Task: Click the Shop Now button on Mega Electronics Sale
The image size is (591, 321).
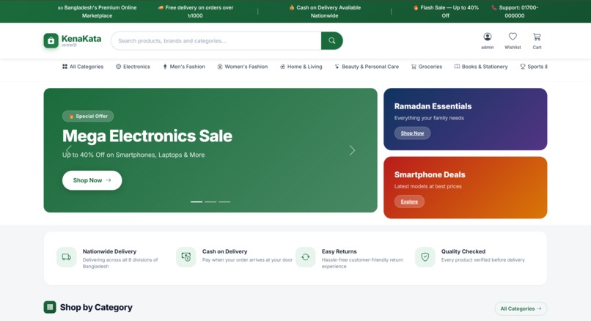Action: (92, 180)
